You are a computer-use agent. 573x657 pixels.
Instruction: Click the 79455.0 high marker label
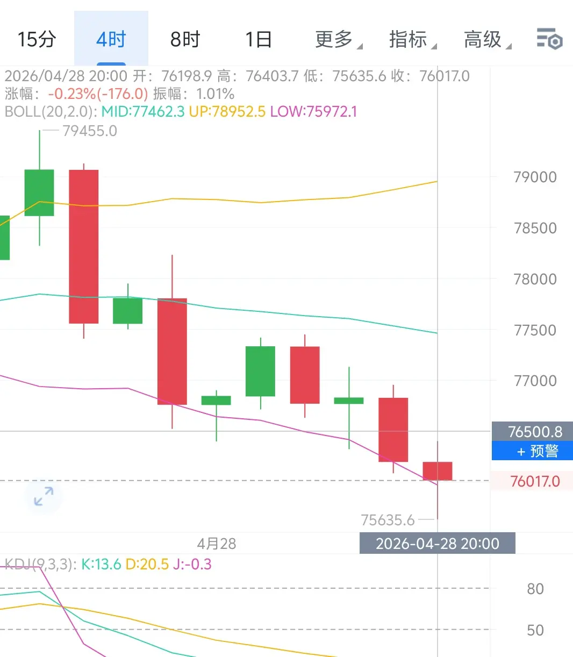pyautogui.click(x=90, y=131)
